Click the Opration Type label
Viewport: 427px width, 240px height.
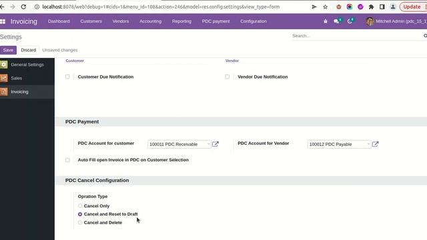coord(93,197)
